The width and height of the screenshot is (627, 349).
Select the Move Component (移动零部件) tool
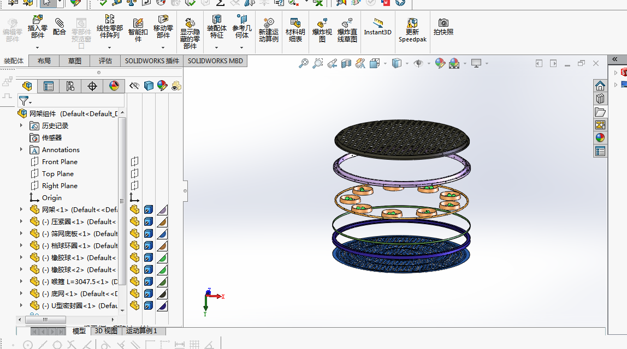click(163, 19)
